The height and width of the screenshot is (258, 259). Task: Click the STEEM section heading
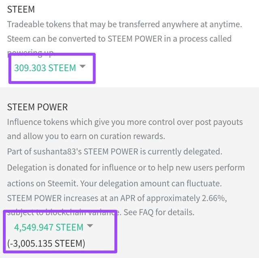(21, 9)
